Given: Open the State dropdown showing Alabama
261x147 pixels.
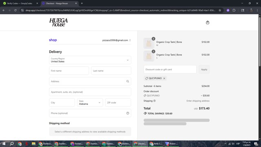Looking at the screenshot, I should (x=90, y=102).
